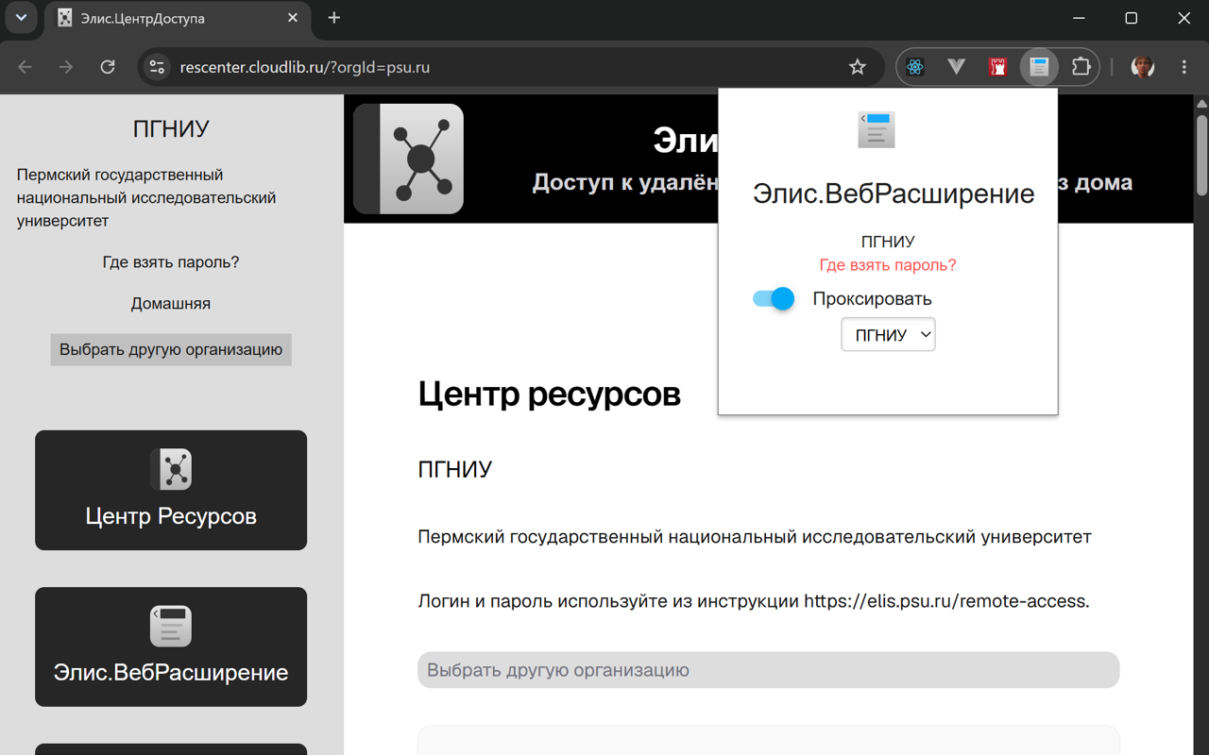Click the Элис.ВебРасширение toolbar extension icon
This screenshot has height=755, width=1209.
point(1039,67)
